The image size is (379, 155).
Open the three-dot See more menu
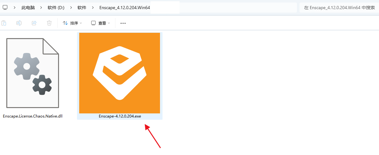tap(123, 23)
